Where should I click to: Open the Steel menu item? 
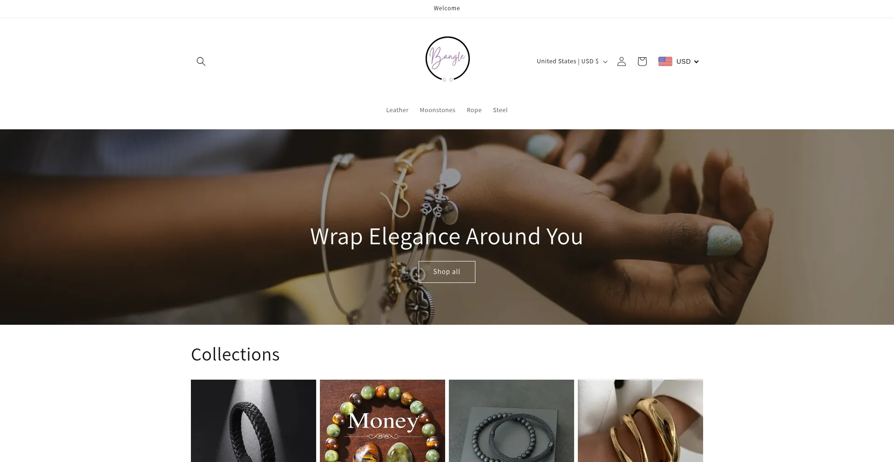pyautogui.click(x=500, y=110)
